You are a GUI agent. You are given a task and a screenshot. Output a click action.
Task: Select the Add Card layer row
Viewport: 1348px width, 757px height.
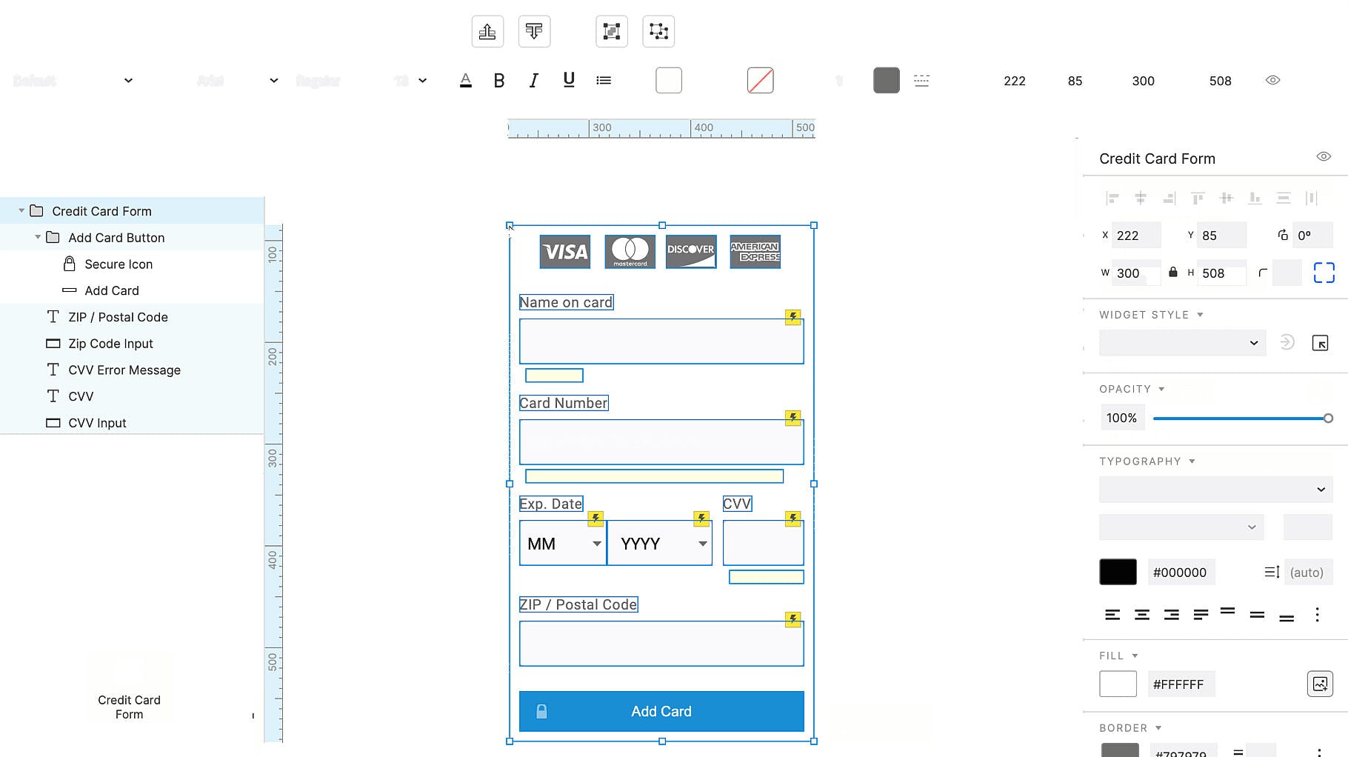pyautogui.click(x=132, y=290)
